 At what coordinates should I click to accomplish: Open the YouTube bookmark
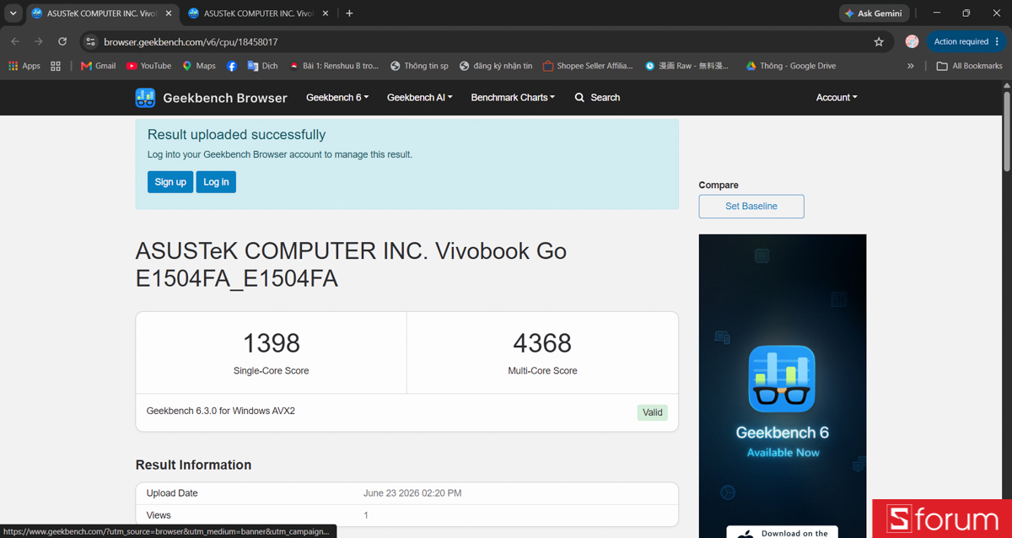(x=148, y=66)
